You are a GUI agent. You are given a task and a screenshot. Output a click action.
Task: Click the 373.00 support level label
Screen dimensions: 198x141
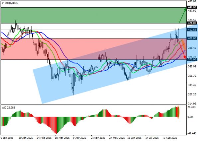point(192,59)
